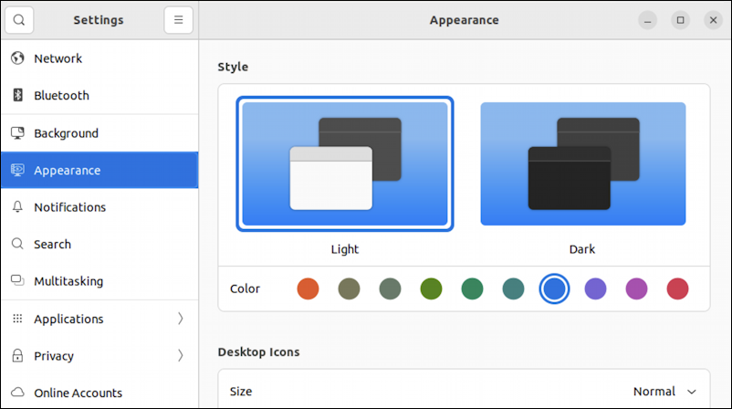Select the Dark style thumbnail
This screenshot has width=732, height=409.
583,164
